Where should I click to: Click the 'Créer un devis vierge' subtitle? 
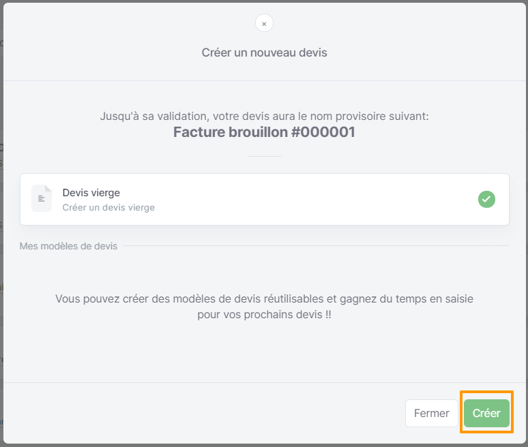point(108,208)
